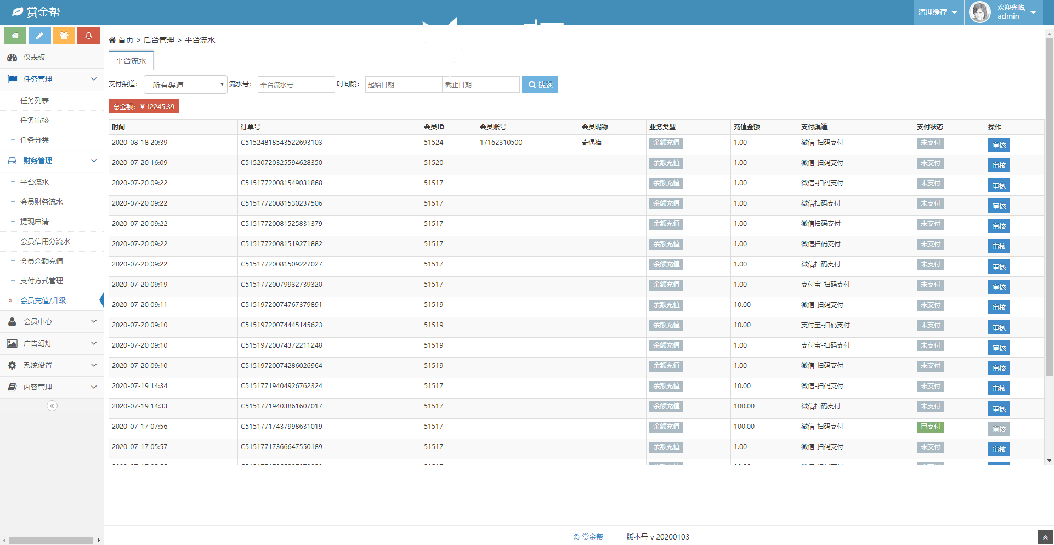Open 提现申请 in the sidebar menu

(35, 222)
